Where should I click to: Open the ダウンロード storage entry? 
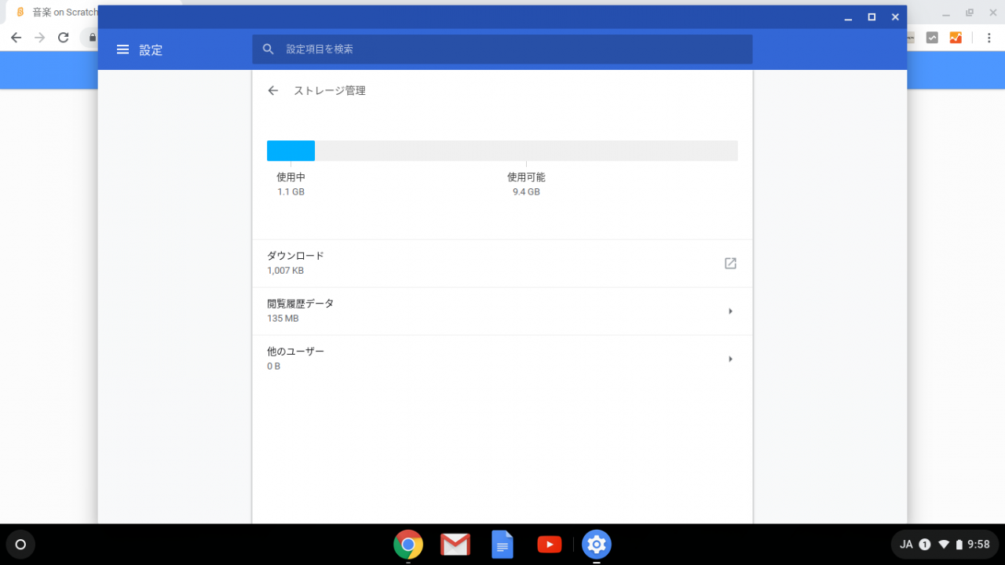[x=502, y=264]
